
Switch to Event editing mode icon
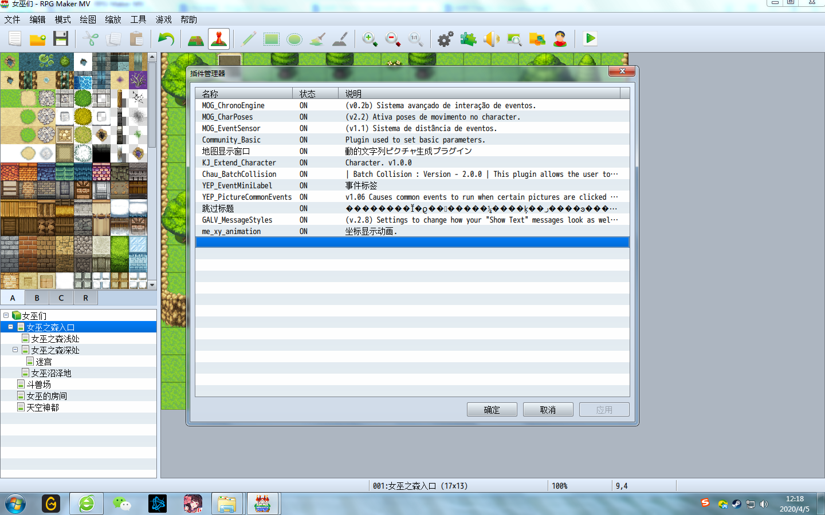pyautogui.click(x=219, y=39)
